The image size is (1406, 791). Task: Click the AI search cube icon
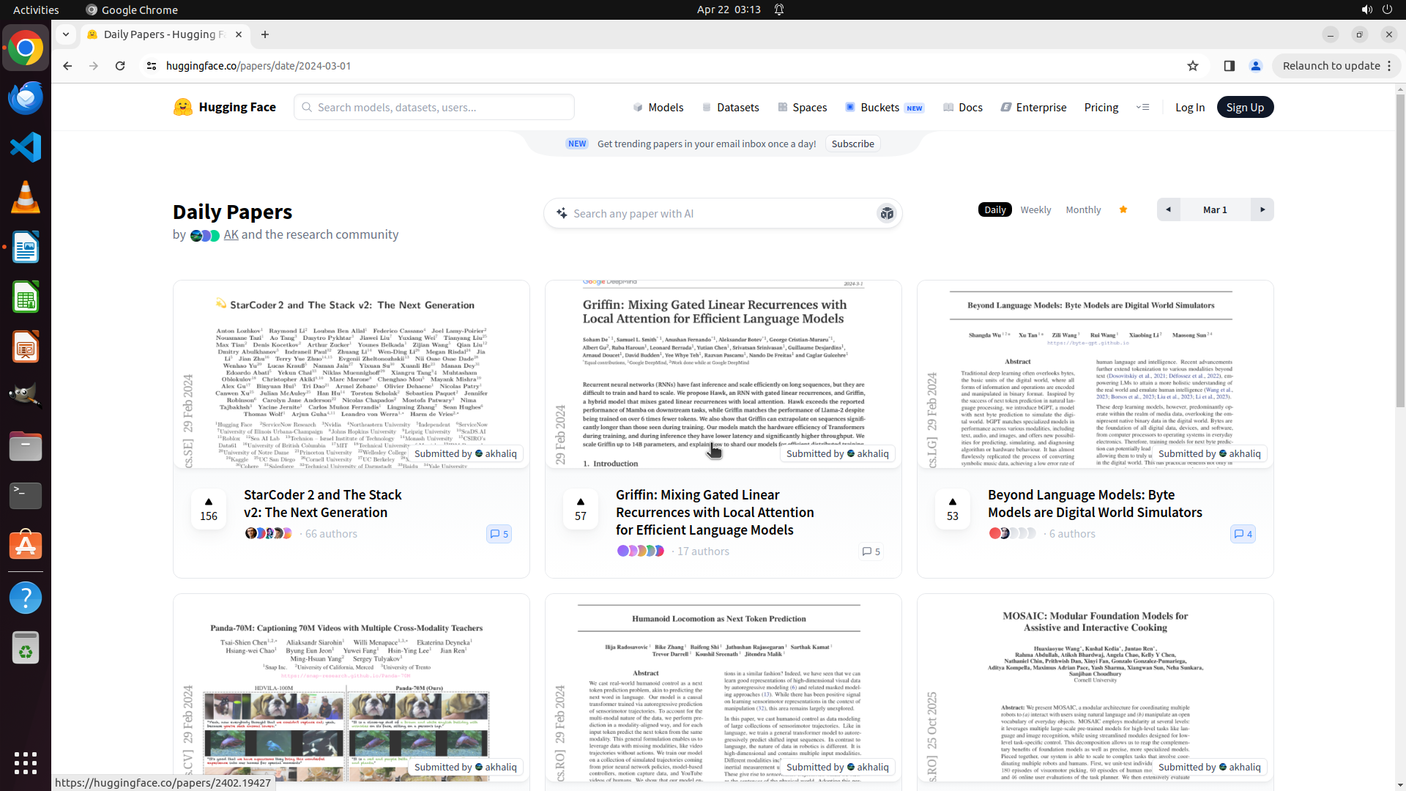point(887,213)
